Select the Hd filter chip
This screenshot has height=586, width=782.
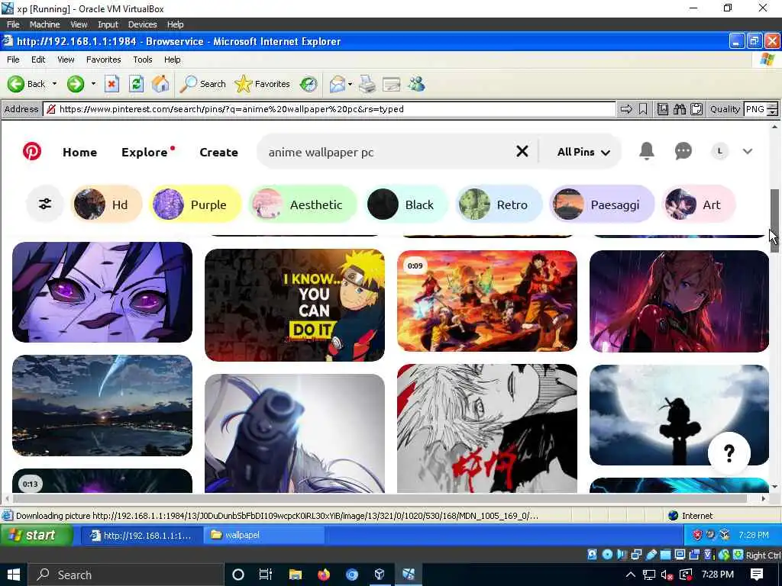point(105,204)
